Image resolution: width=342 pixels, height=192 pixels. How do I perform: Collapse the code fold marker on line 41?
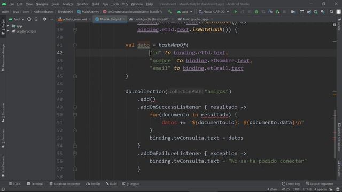point(75,45)
